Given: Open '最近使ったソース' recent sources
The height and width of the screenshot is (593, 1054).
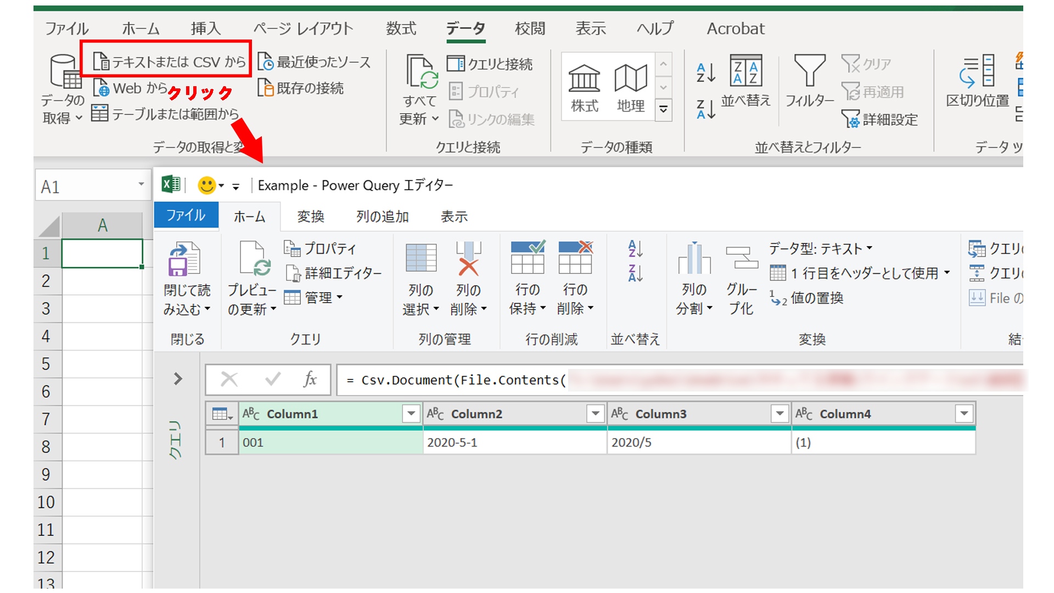Looking at the screenshot, I should point(315,62).
